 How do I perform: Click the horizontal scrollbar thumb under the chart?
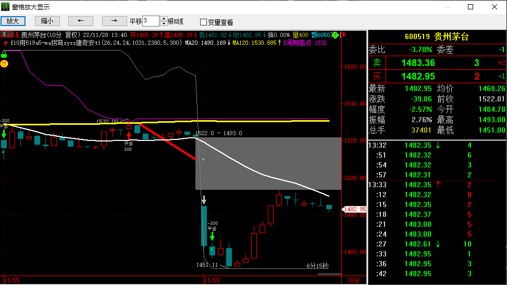(329, 274)
